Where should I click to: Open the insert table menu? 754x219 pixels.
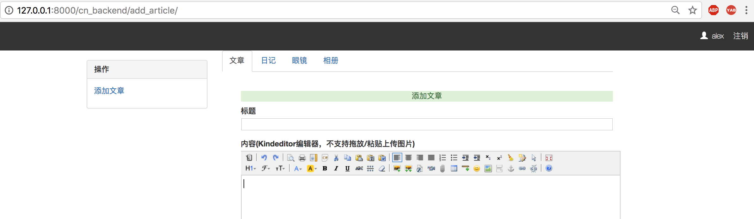[454, 168]
